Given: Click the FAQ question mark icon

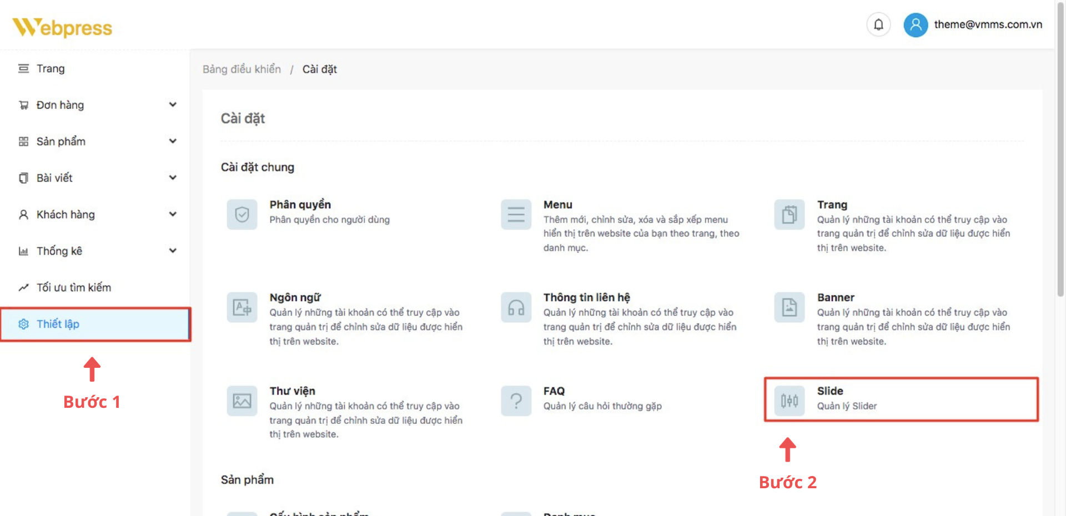Looking at the screenshot, I should 516,401.
